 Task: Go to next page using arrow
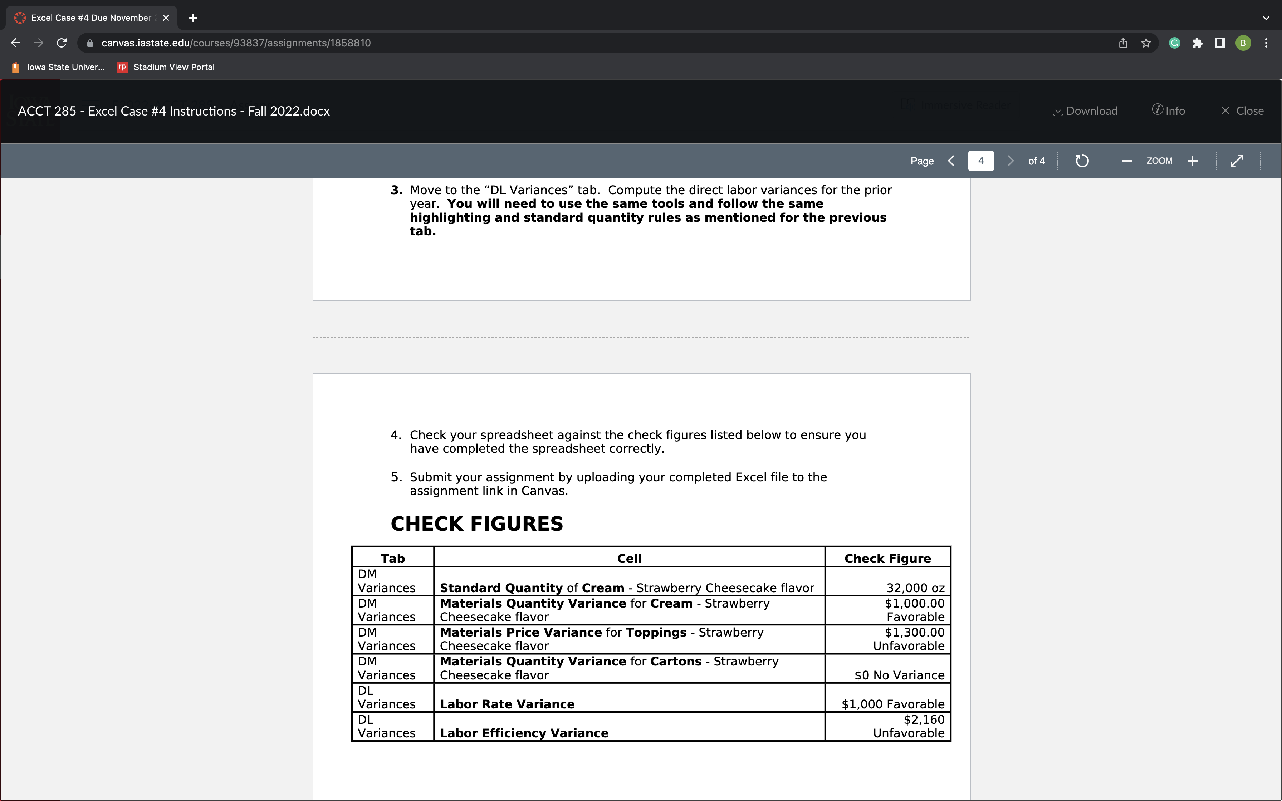pyautogui.click(x=1010, y=161)
